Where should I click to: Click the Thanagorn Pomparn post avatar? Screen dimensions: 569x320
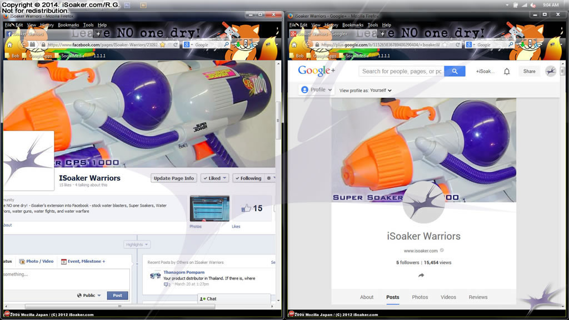tap(156, 276)
